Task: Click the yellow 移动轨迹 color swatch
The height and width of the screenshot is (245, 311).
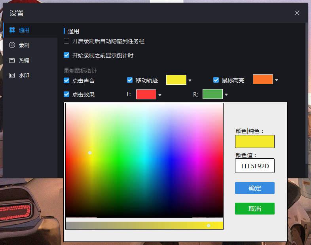Action: (x=176, y=80)
